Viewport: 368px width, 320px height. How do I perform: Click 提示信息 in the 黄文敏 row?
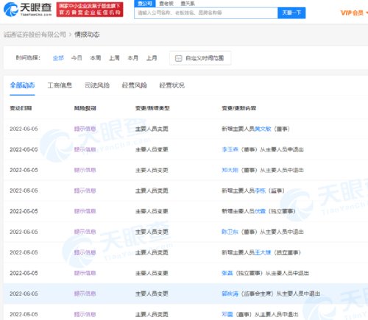(x=85, y=129)
